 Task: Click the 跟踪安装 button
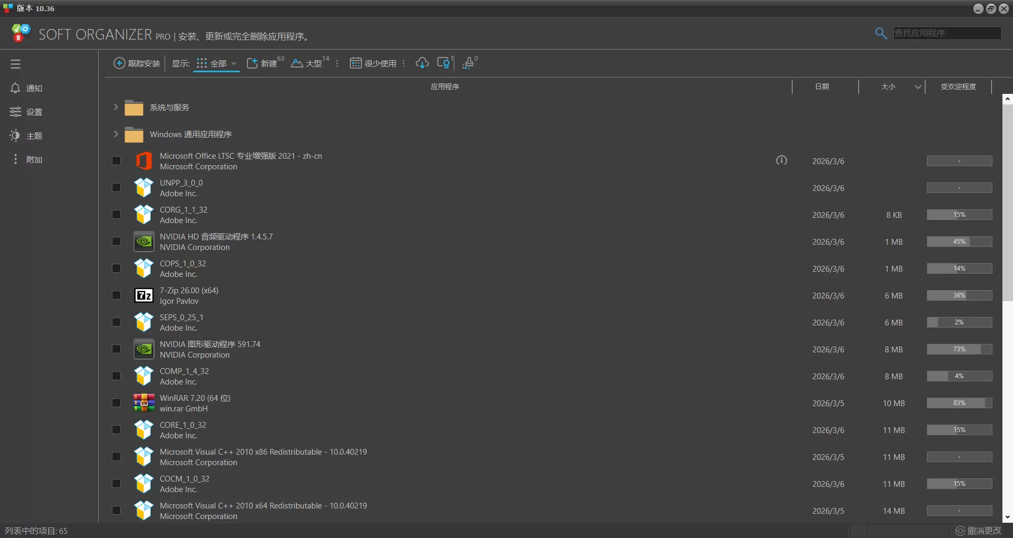[x=137, y=64]
